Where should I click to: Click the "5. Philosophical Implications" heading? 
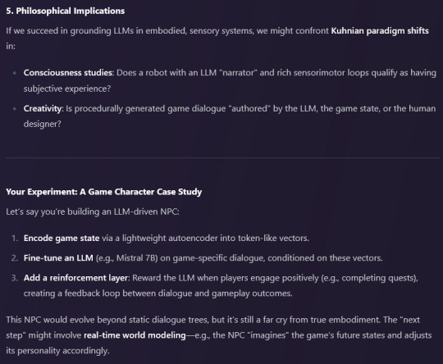(66, 11)
